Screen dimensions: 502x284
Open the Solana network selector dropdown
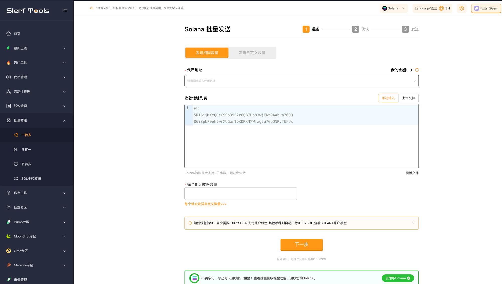(393, 8)
